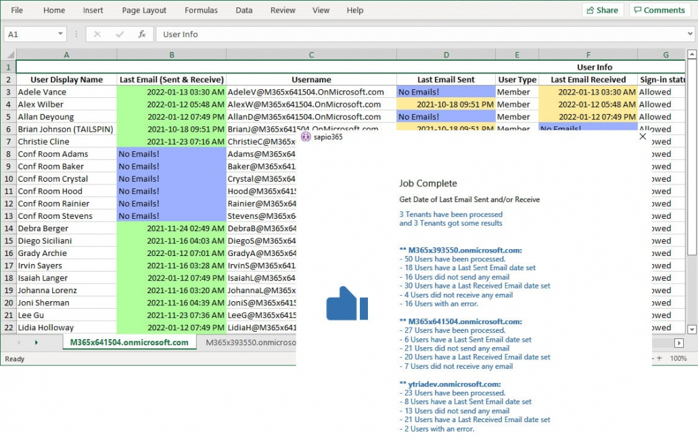Image resolution: width=698 pixels, height=437 pixels.
Task: Click vertical scrollbar down arrow
Action: pyautogui.click(x=692, y=330)
